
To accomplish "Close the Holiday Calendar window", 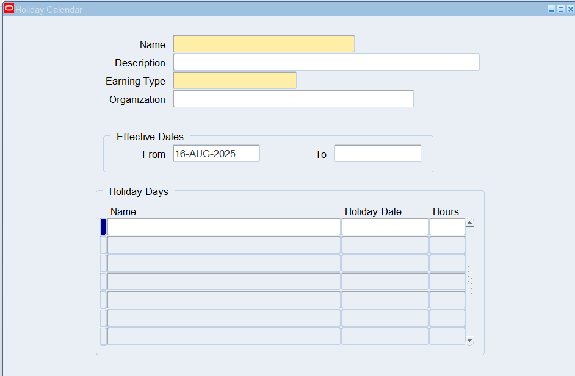I will click(x=570, y=10).
